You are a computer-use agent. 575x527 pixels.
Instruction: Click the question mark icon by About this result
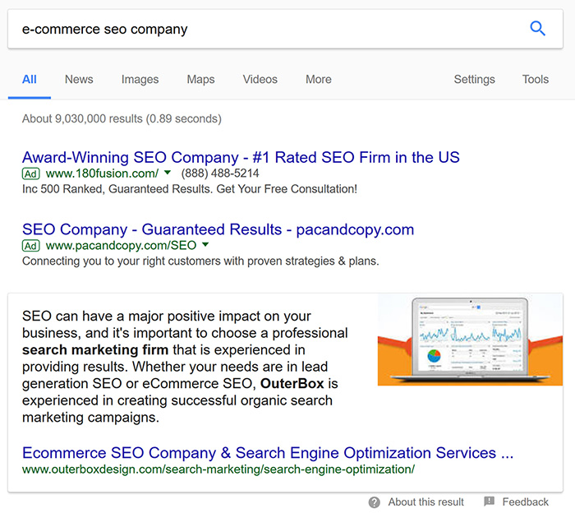374,502
